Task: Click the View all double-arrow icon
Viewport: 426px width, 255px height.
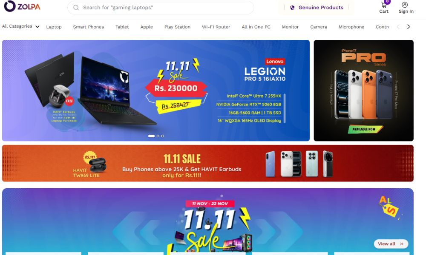Action: point(402,244)
